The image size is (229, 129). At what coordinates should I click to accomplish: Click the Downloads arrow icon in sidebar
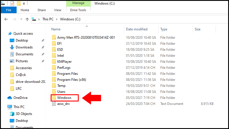point(12,47)
